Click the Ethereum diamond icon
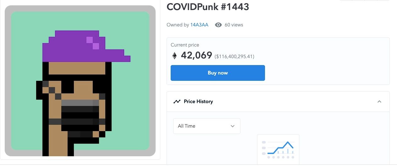Viewport: 397px width, 166px height. [174, 56]
